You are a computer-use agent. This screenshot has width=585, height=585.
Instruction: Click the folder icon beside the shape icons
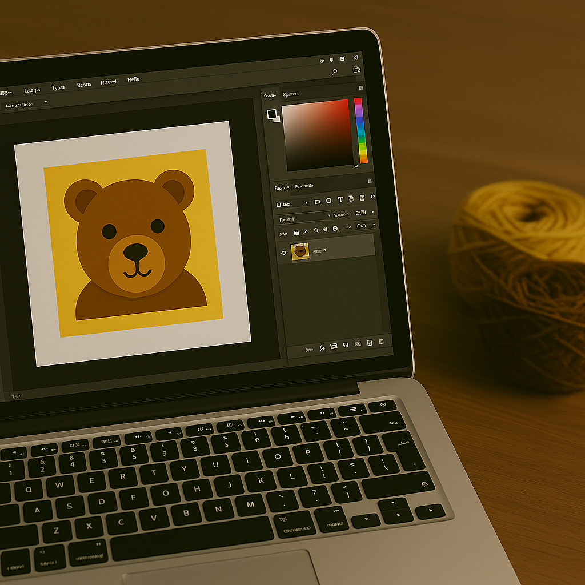[318, 202]
